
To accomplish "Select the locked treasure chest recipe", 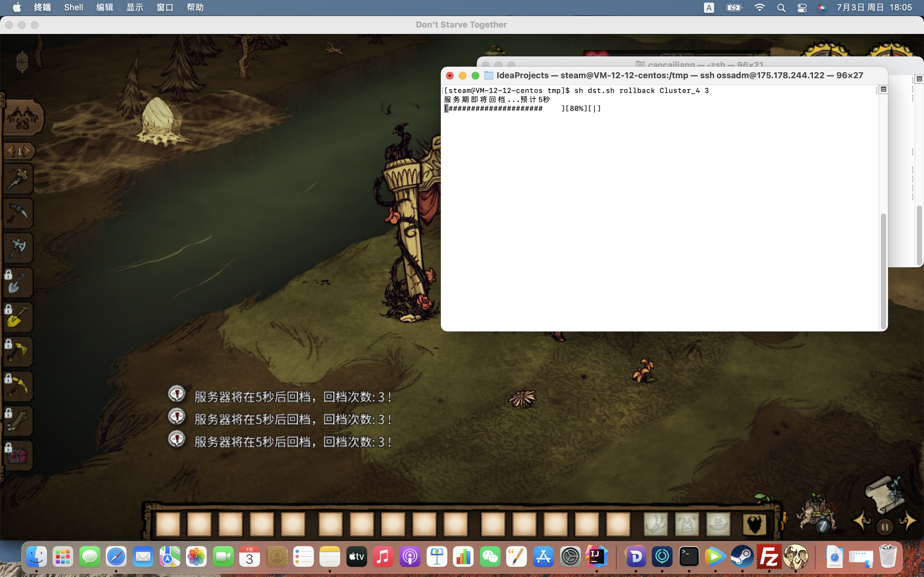I will click(x=18, y=456).
